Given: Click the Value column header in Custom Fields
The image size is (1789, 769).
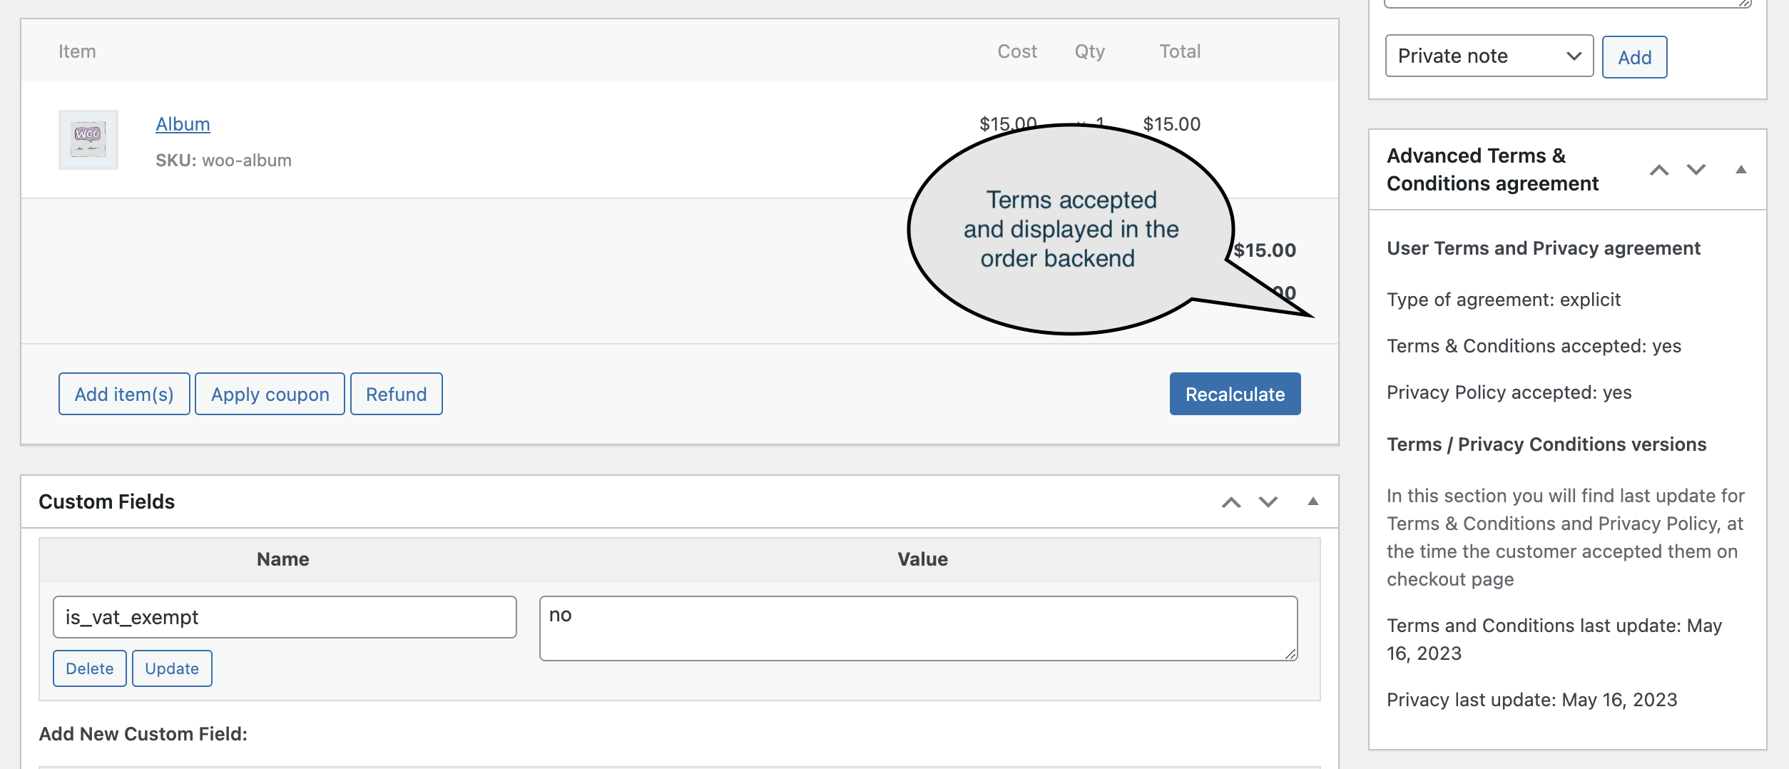Looking at the screenshot, I should click(923, 559).
